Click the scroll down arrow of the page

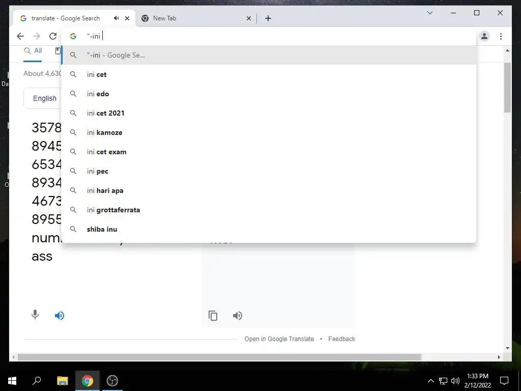(x=507, y=348)
